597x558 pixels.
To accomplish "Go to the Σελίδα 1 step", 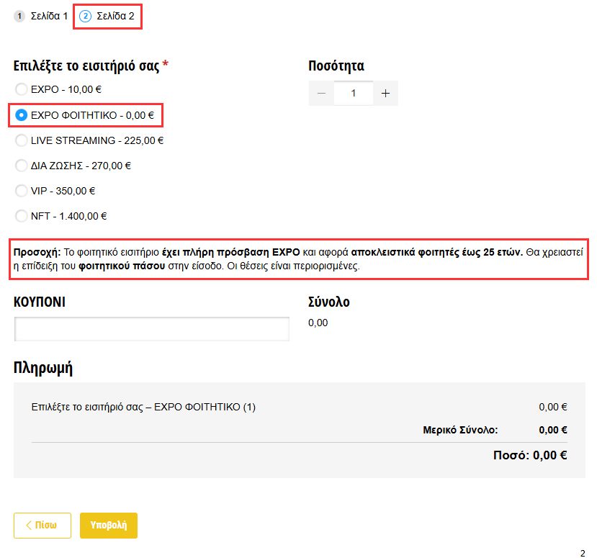I will (42, 16).
